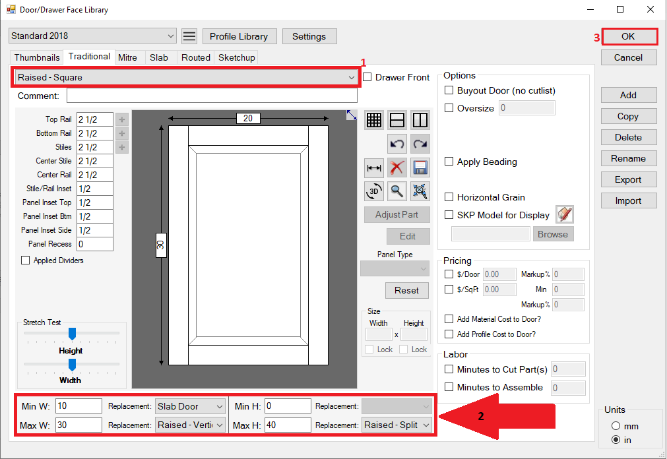Check the Apply Beading option
This screenshot has height=459, width=667.
pyautogui.click(x=449, y=162)
